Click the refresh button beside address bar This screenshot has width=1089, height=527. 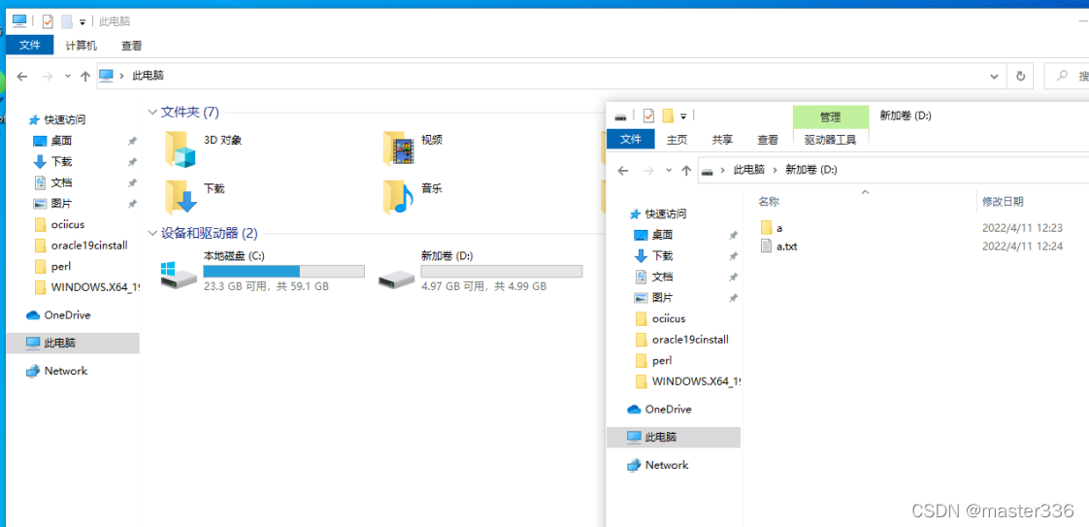pos(1020,76)
